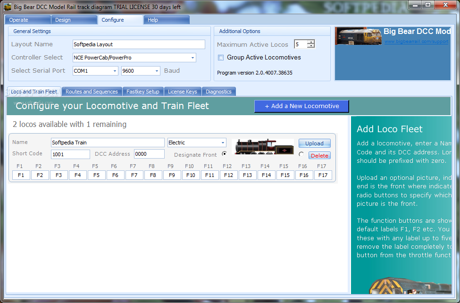This screenshot has width=460, height=303.
Task: Click the '2 locos available with 1 remaining' text
Action: (x=69, y=125)
